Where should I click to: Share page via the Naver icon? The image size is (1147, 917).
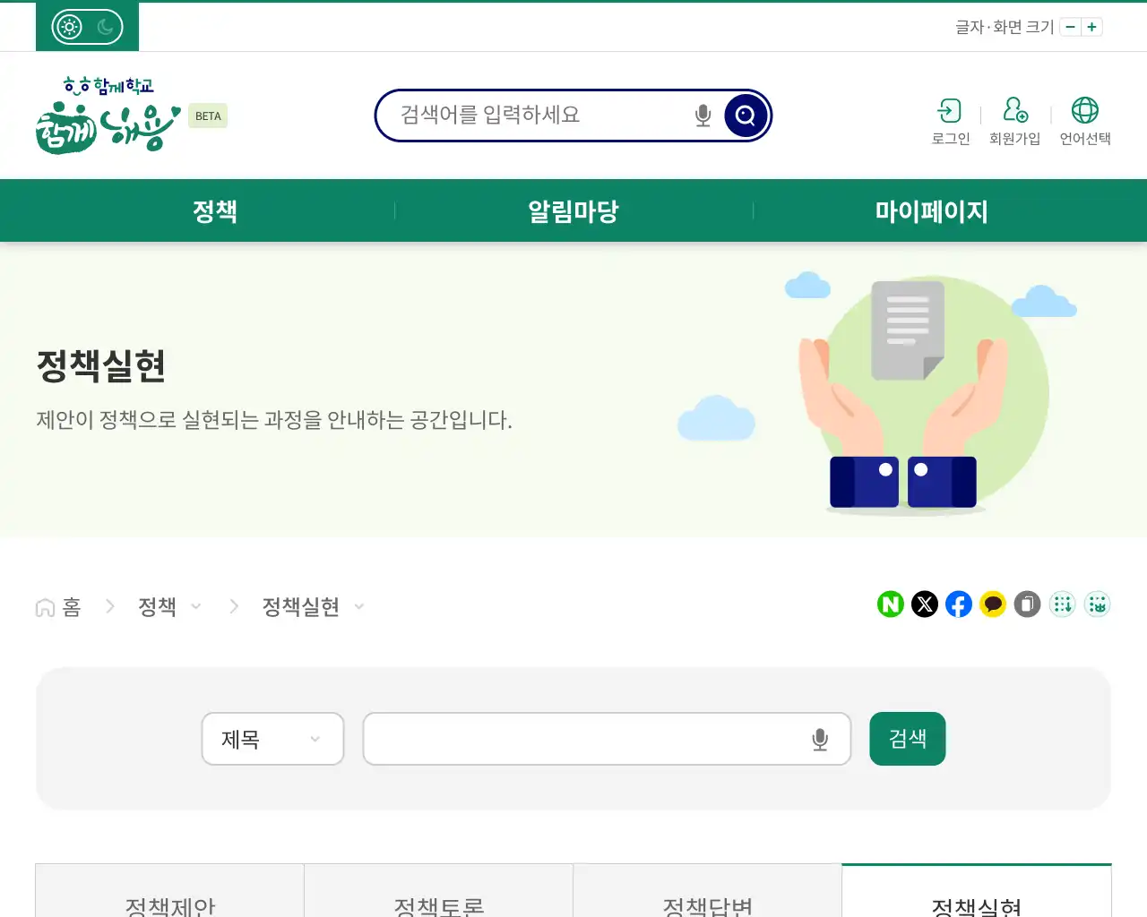click(x=890, y=604)
